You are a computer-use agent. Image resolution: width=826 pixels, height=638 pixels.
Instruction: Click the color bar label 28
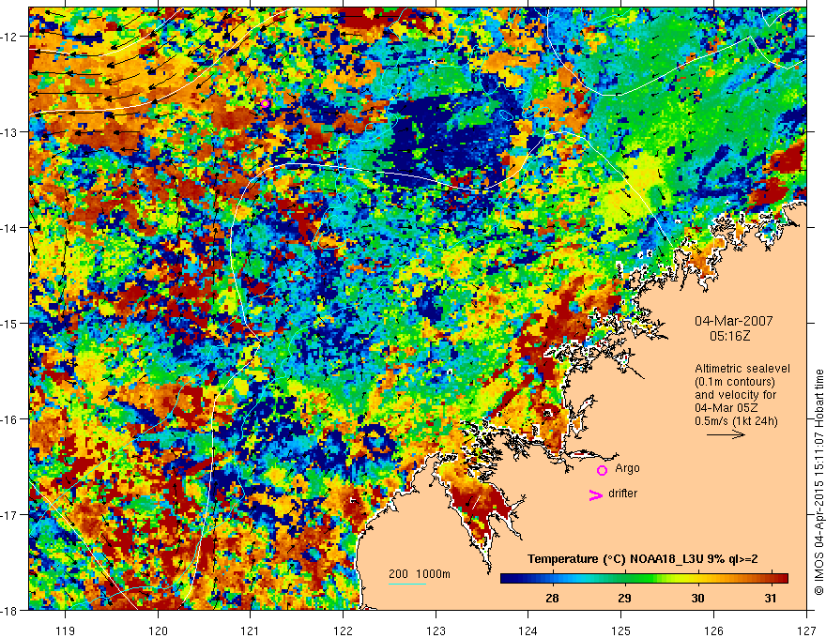(x=552, y=598)
